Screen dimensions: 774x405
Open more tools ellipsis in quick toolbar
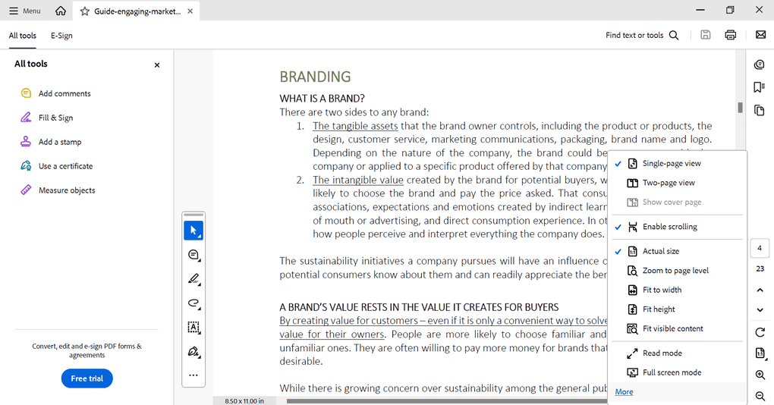coord(193,375)
